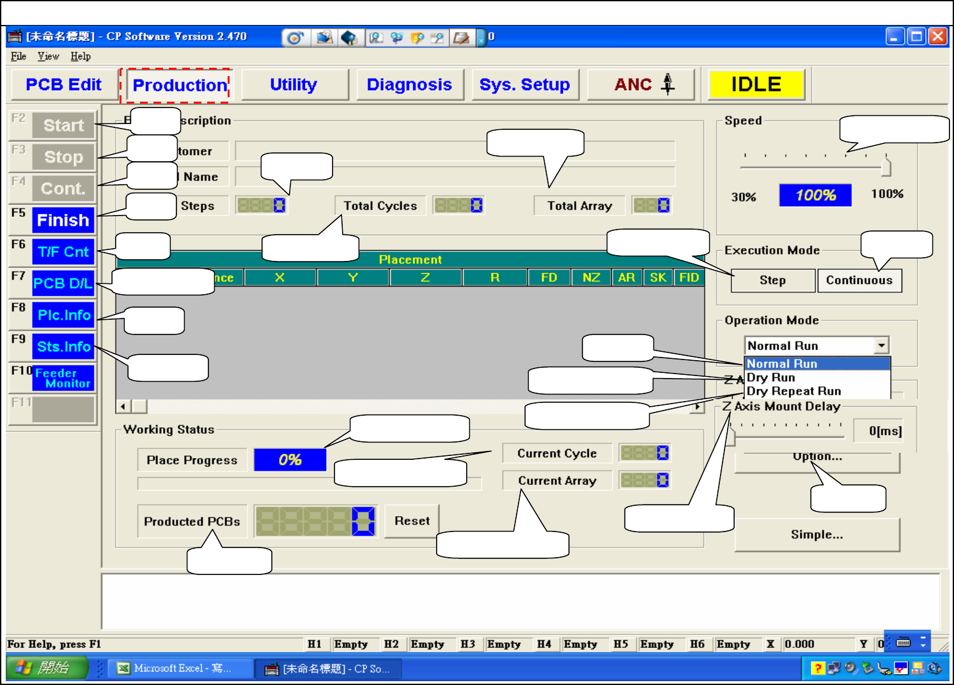Image resolution: width=954 pixels, height=685 pixels.
Task: Click the 0% Place Progress value
Action: coord(290,460)
